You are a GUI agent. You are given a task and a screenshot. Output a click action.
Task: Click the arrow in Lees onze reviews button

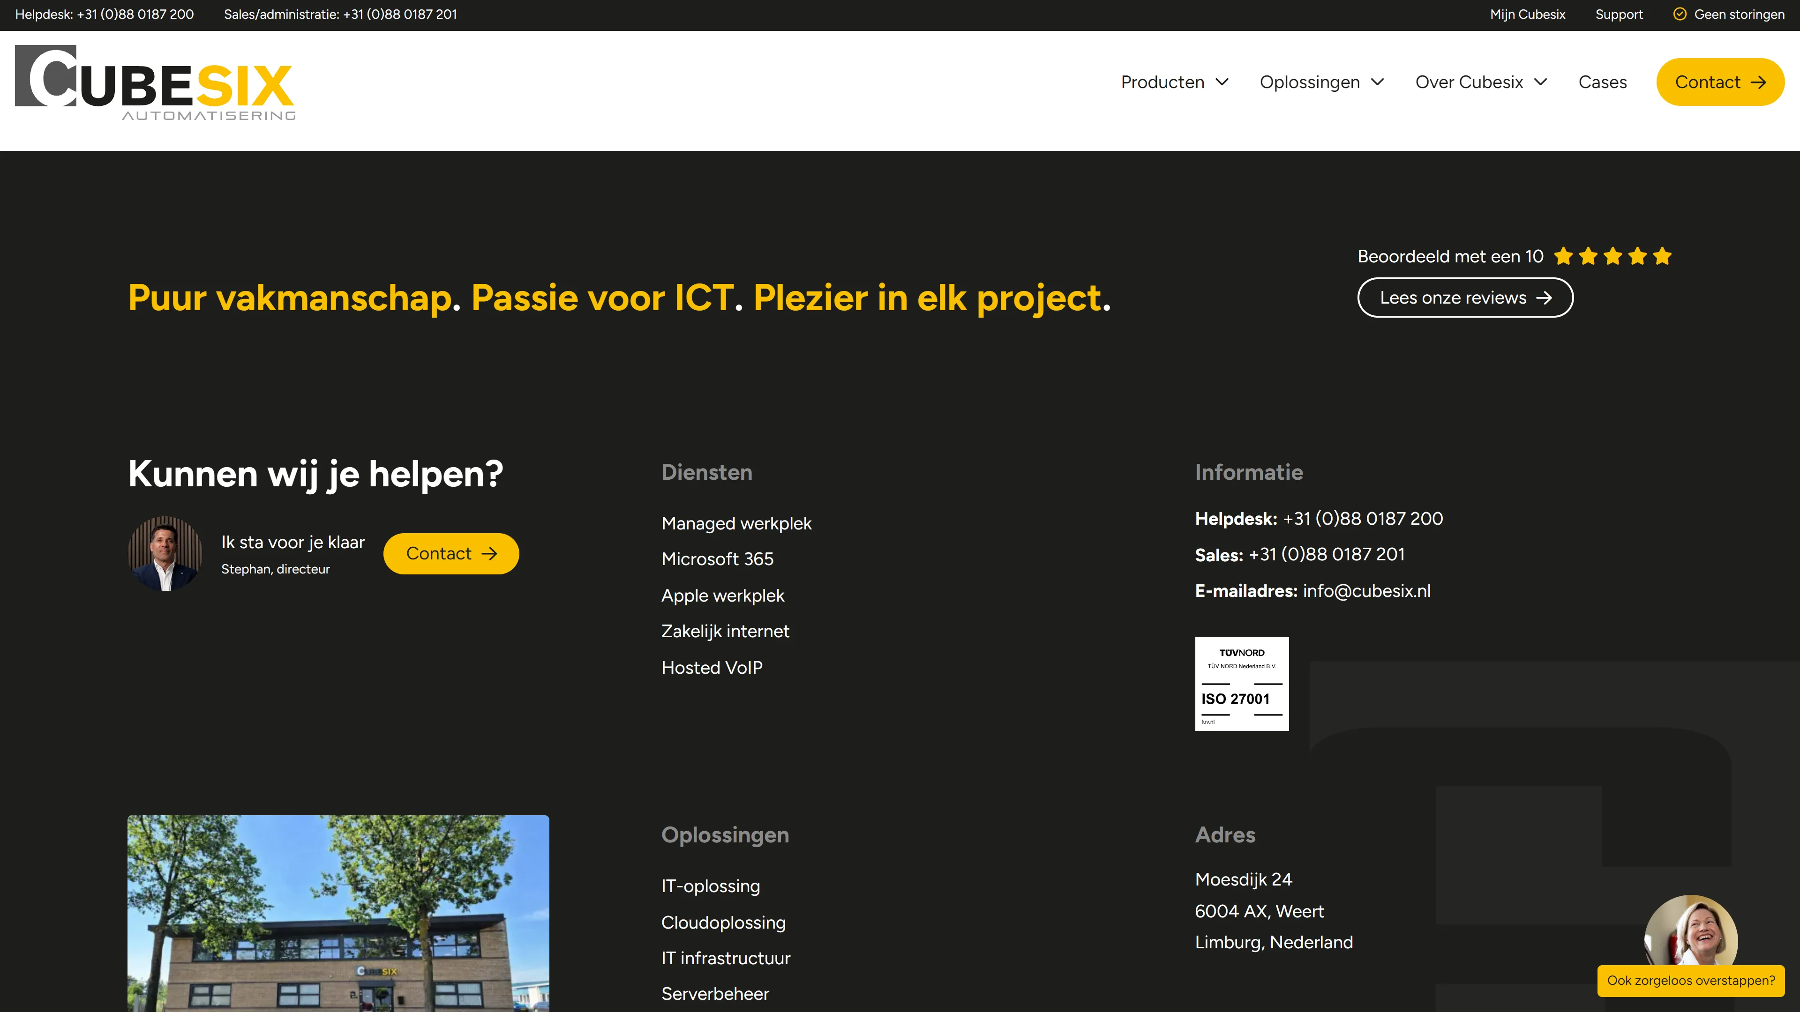1544,298
